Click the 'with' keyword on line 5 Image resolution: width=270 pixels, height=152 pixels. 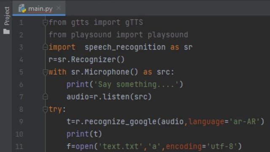(57, 72)
